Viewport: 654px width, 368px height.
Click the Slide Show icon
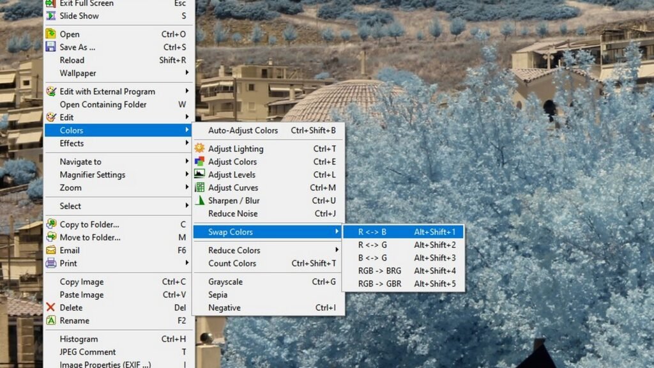pos(50,16)
